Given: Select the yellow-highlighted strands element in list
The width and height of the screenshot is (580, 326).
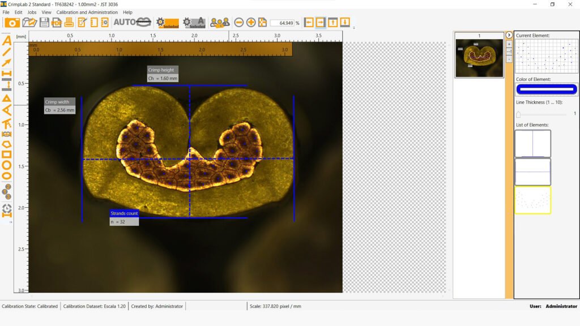Looking at the screenshot, I should [532, 200].
